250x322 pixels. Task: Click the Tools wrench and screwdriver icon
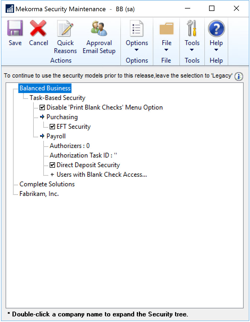pyautogui.click(x=192, y=28)
